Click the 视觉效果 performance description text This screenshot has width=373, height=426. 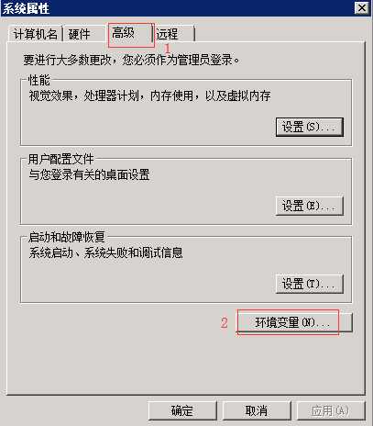149,96
